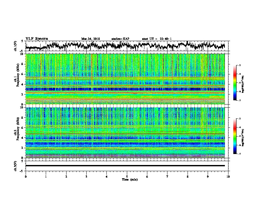Click the time axis tick label '7'

[x=167, y=177]
